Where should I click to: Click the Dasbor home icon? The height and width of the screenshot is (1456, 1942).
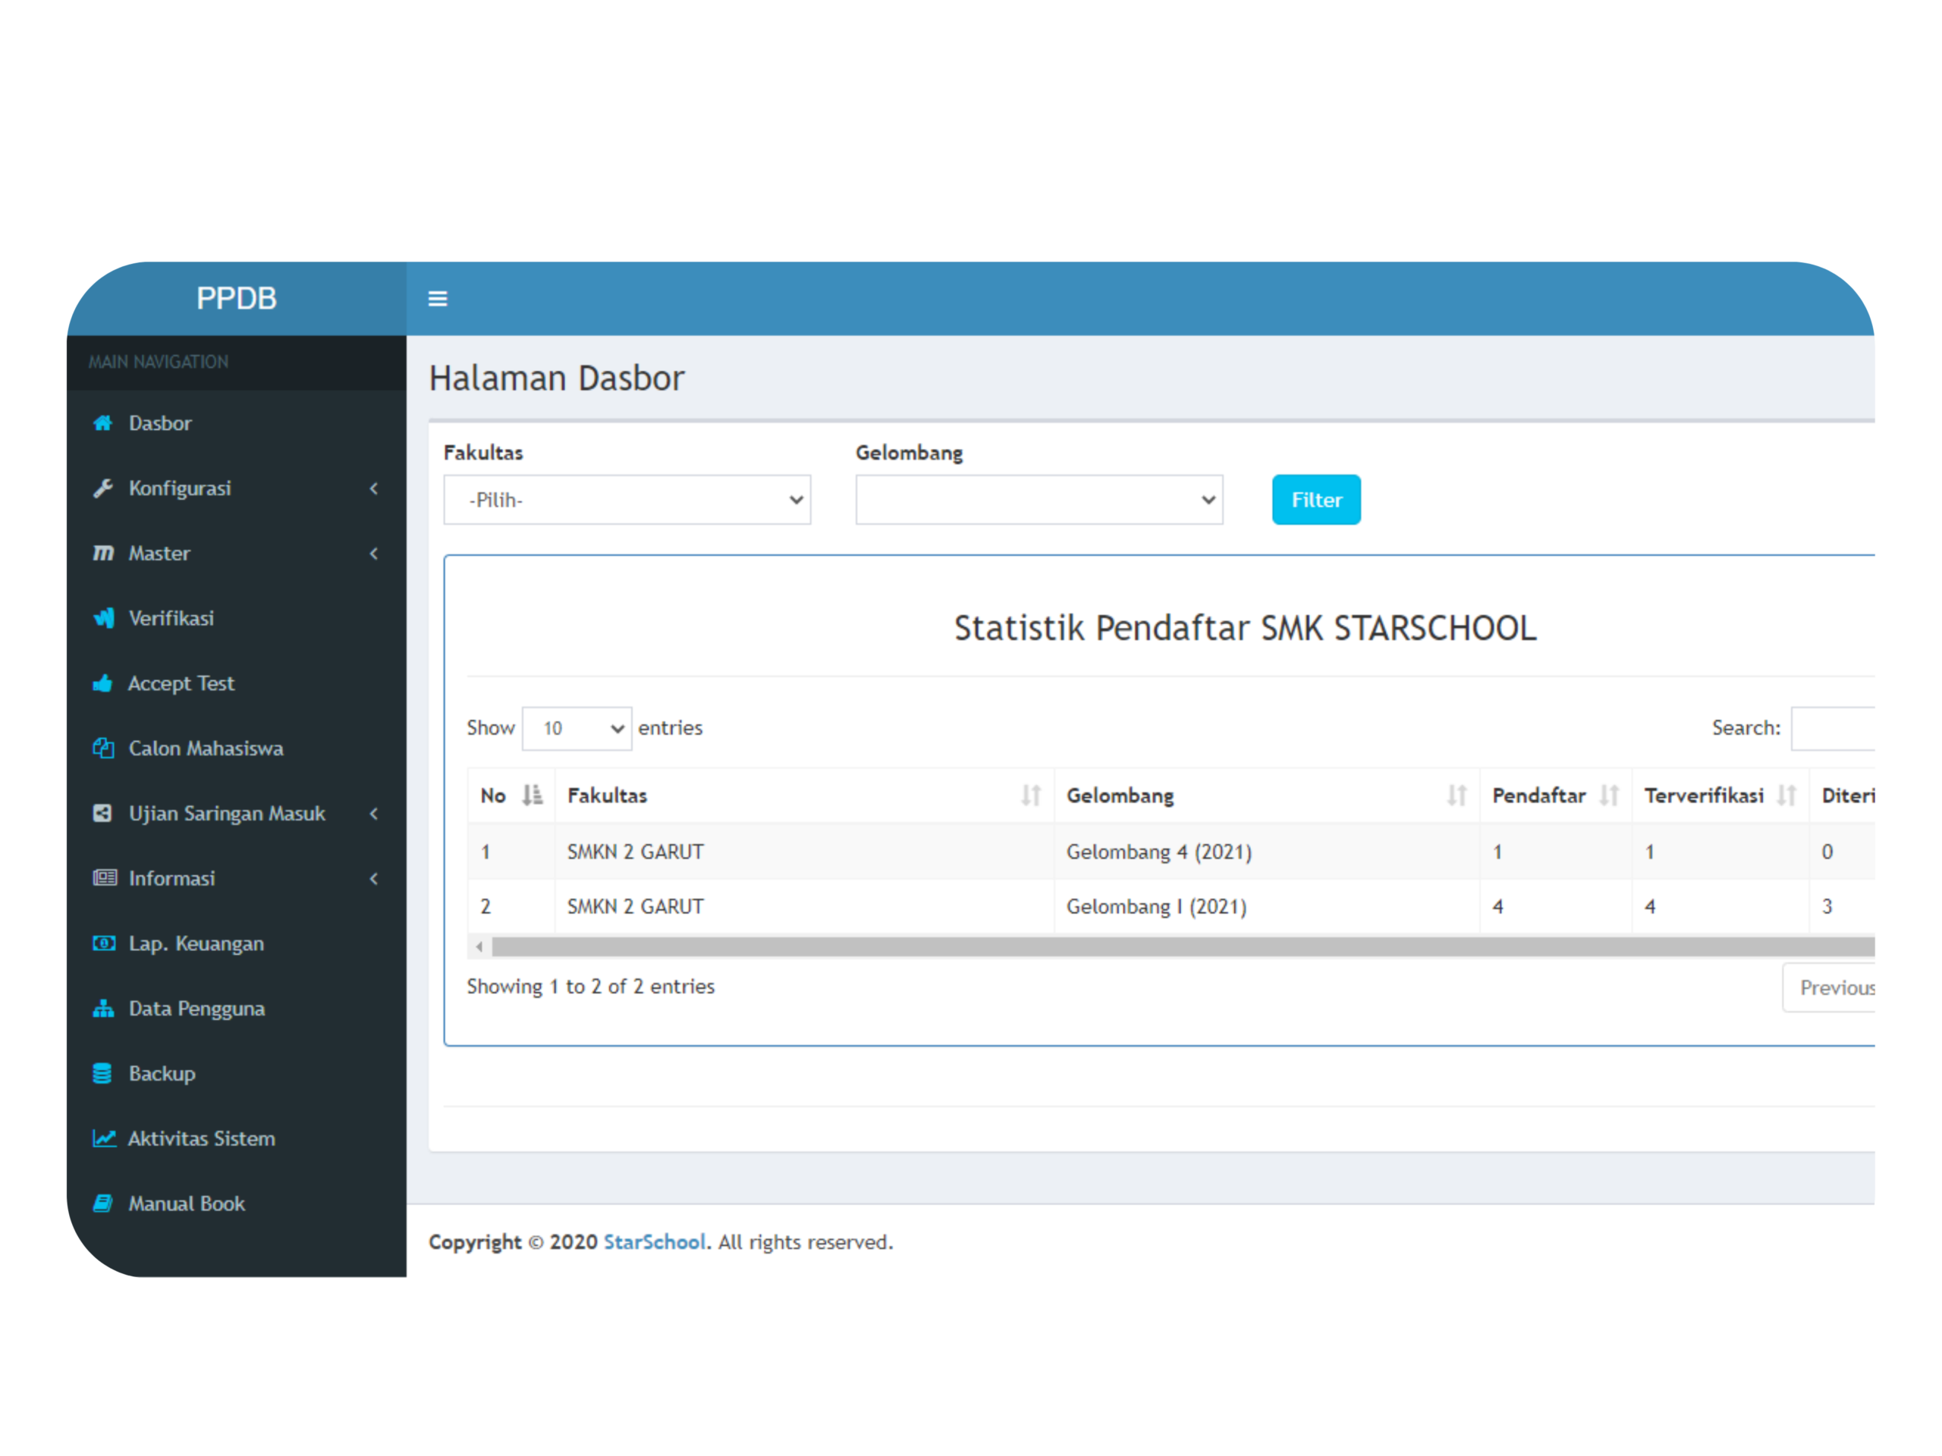tap(102, 423)
